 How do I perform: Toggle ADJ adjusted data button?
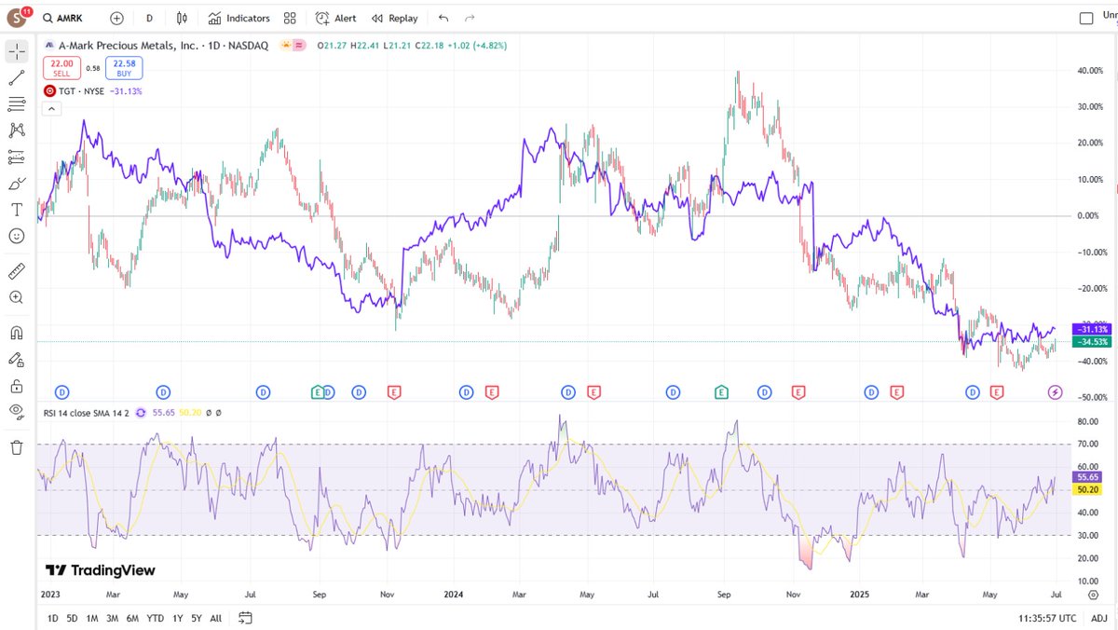pos(1099,618)
